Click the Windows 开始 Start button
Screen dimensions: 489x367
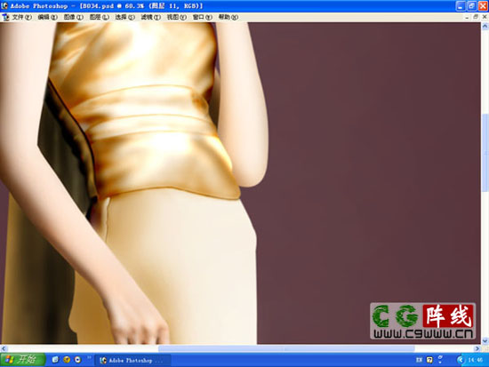pyautogui.click(x=22, y=360)
